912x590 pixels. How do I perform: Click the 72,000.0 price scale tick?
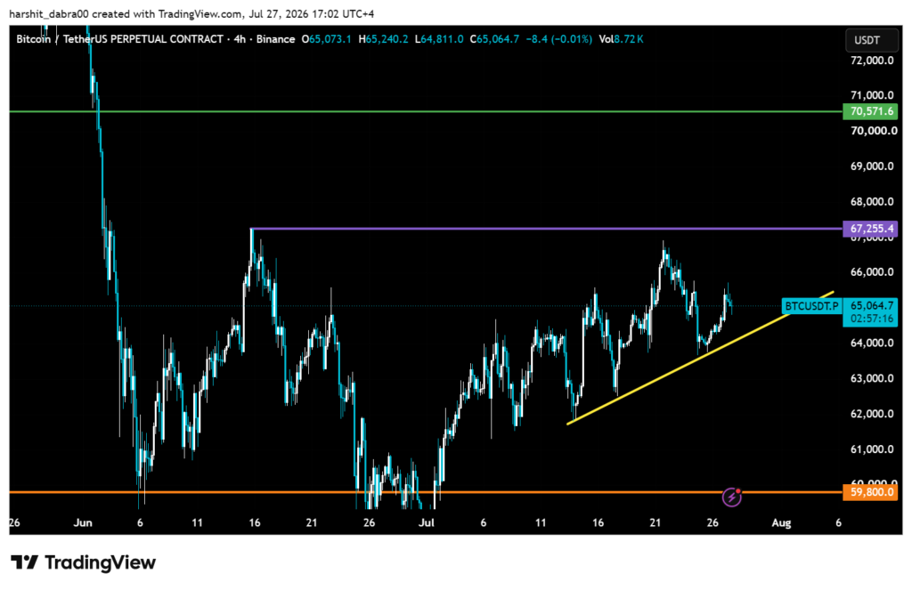click(x=872, y=60)
